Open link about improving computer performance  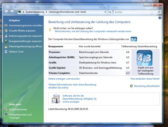93,31
